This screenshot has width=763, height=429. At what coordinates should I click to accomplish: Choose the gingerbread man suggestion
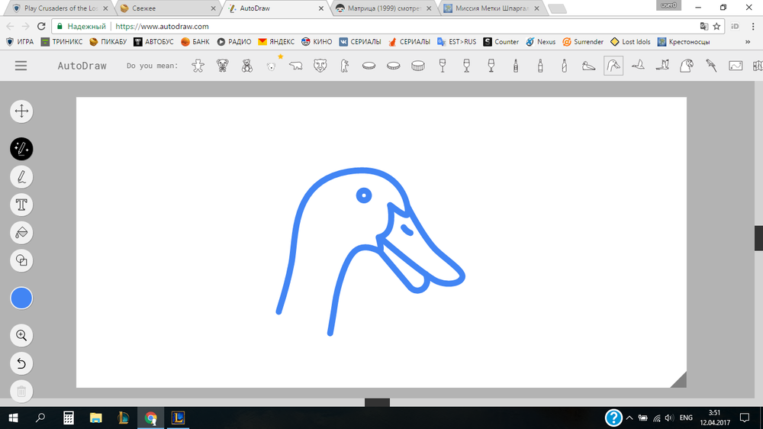coord(198,66)
